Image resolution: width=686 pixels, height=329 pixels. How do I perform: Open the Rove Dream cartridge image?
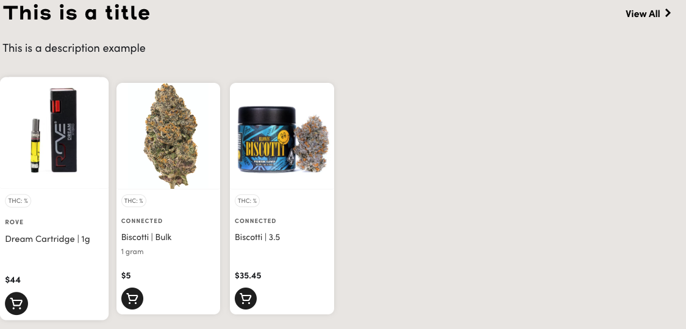(x=54, y=133)
